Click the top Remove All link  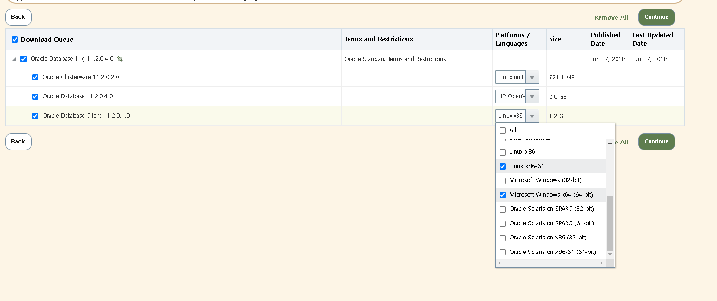click(611, 17)
